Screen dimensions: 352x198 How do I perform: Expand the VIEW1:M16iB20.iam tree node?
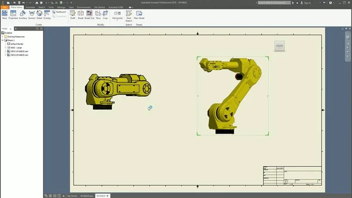pyautogui.click(x=5, y=51)
